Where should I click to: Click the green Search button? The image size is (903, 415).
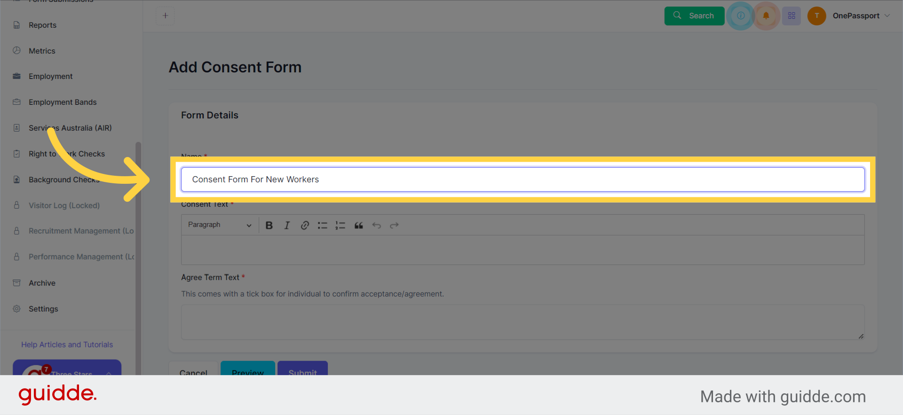point(694,16)
